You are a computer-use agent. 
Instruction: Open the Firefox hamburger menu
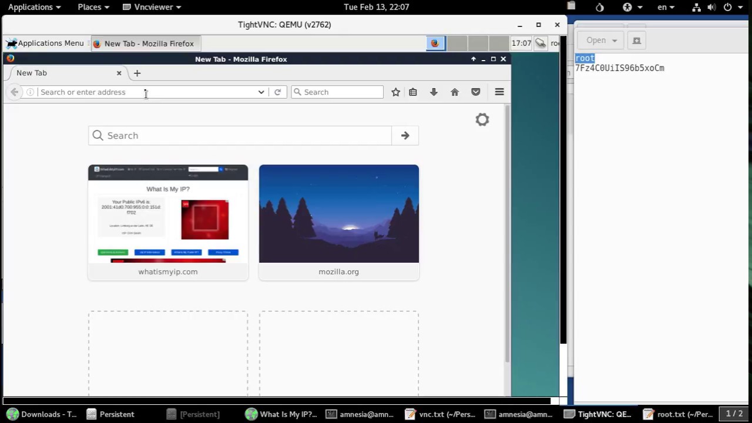[499, 92]
